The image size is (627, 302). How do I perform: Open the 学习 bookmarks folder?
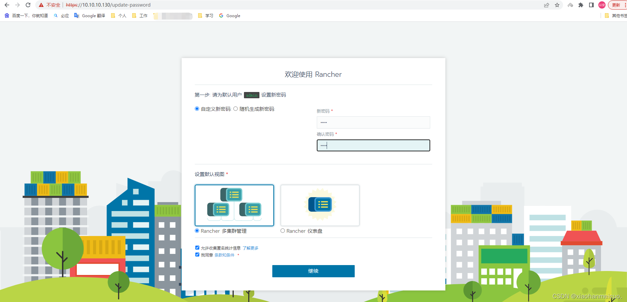click(x=206, y=15)
